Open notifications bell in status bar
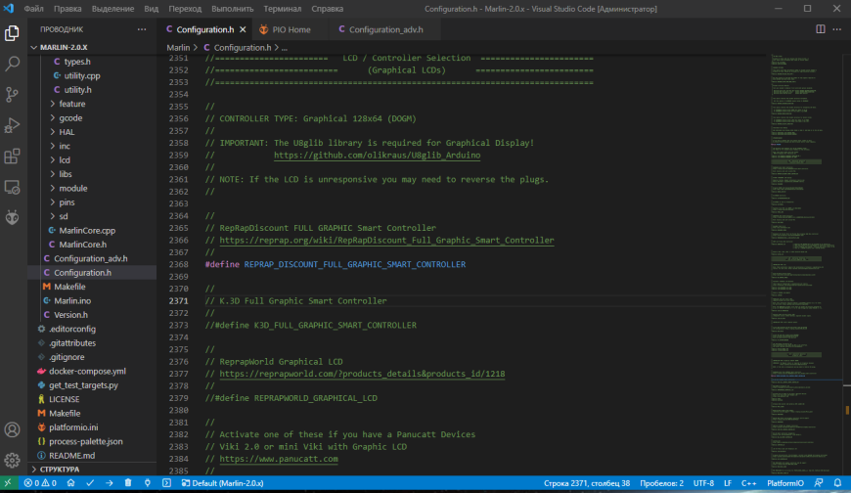The image size is (851, 493). [837, 482]
